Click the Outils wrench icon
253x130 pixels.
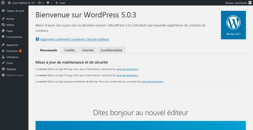(x=3, y=63)
